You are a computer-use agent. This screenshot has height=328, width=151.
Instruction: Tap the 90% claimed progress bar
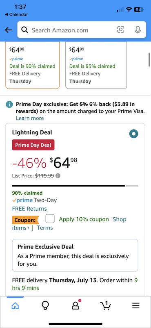coord(75,186)
